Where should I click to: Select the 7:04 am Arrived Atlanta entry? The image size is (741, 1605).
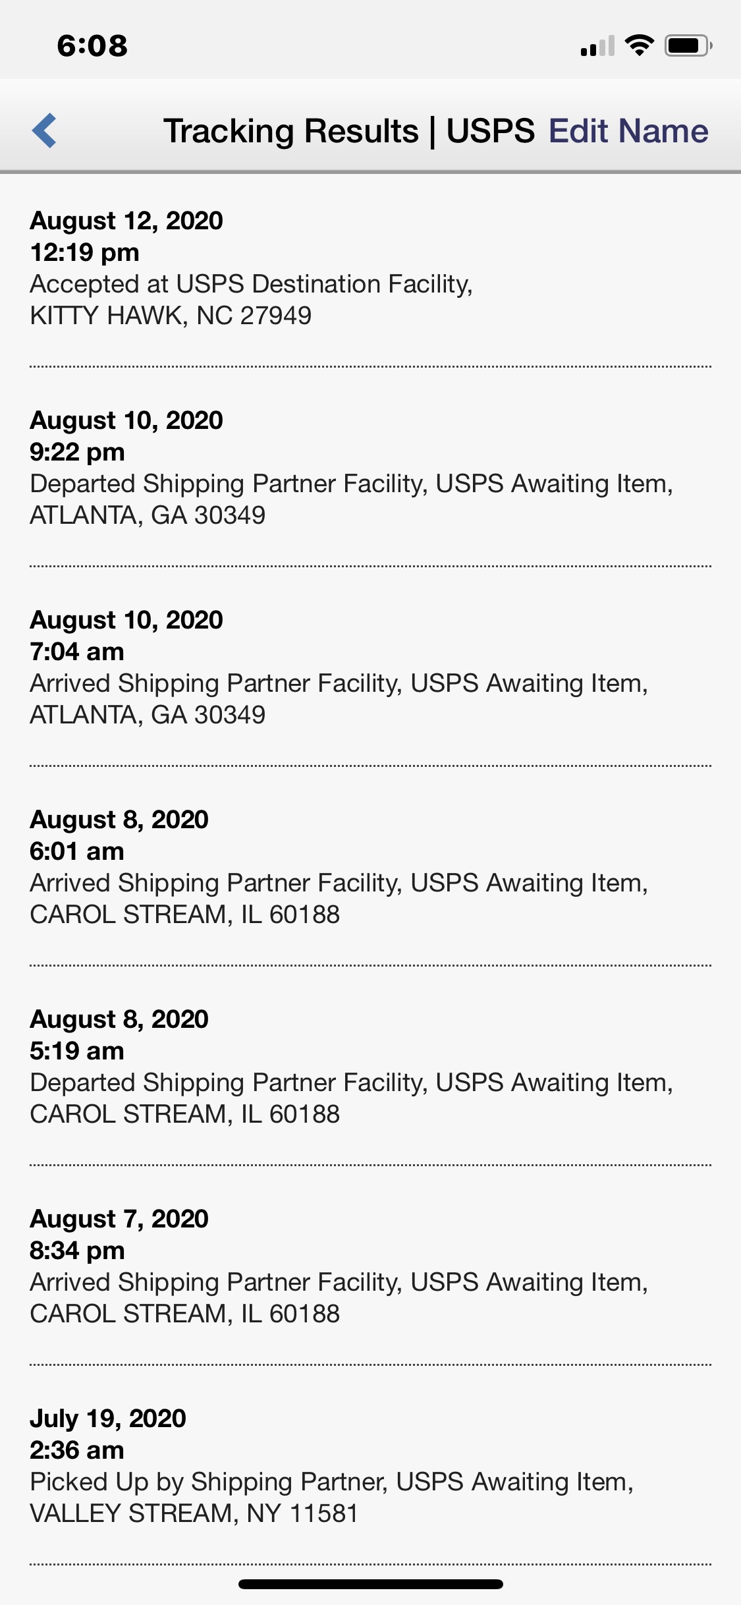click(339, 683)
